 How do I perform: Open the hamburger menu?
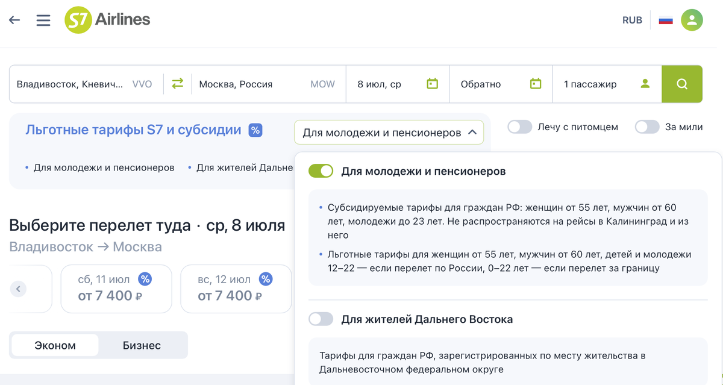(43, 19)
